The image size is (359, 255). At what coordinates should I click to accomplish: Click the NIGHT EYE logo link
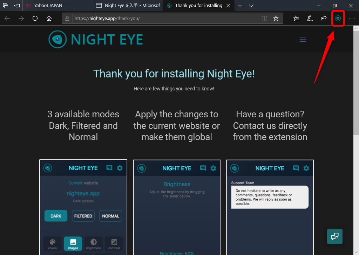tap(96, 39)
